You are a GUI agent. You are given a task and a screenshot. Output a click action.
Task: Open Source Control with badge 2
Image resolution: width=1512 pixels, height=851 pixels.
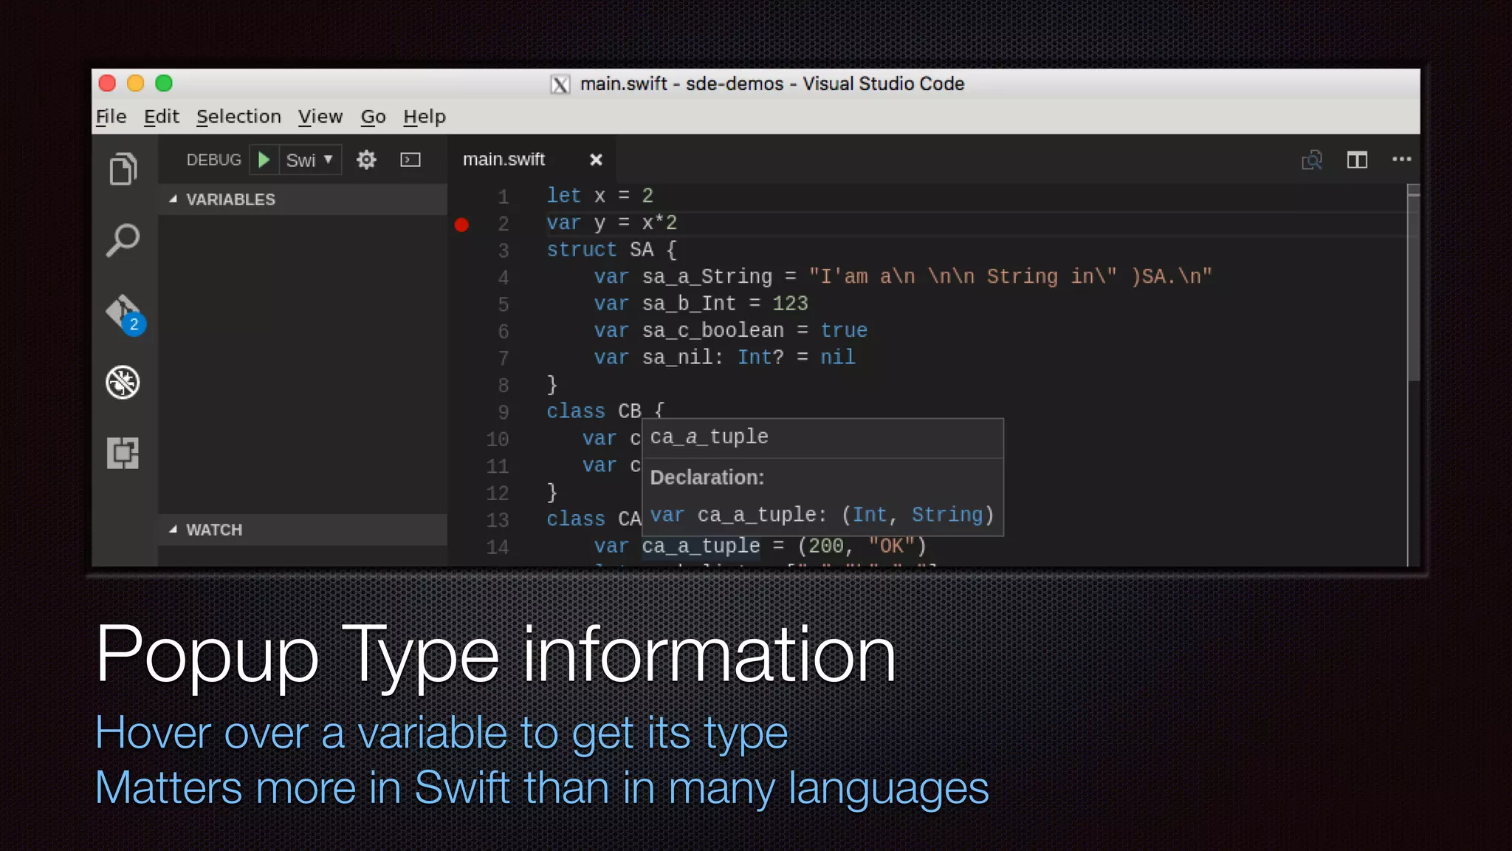click(125, 315)
